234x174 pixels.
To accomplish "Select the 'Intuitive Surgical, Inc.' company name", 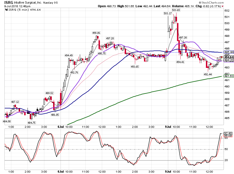I will (x=28, y=3).
